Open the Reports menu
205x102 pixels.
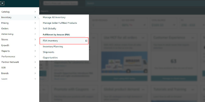click(x=5, y=51)
